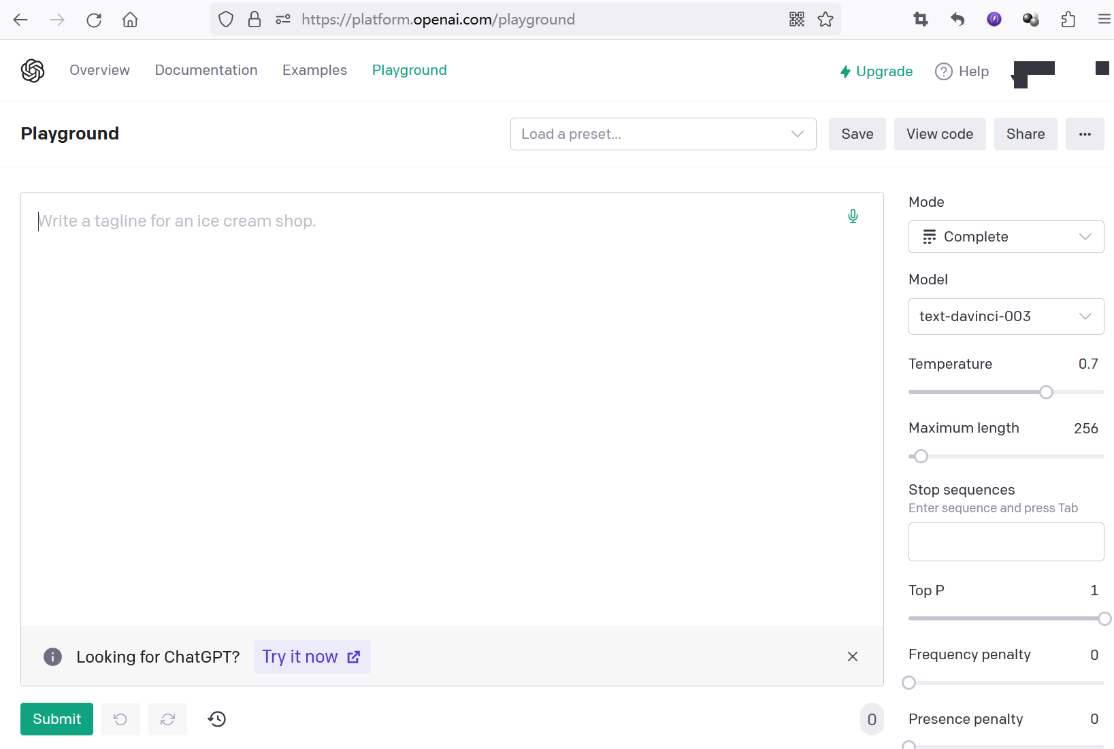Open the Overview tab
Image resolution: width=1114 pixels, height=749 pixels.
(99, 70)
